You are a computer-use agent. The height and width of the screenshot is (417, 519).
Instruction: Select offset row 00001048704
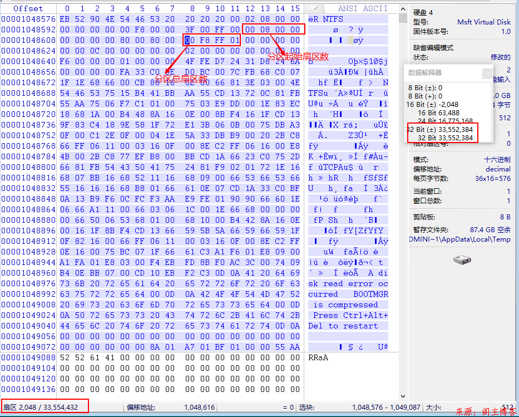[28, 104]
